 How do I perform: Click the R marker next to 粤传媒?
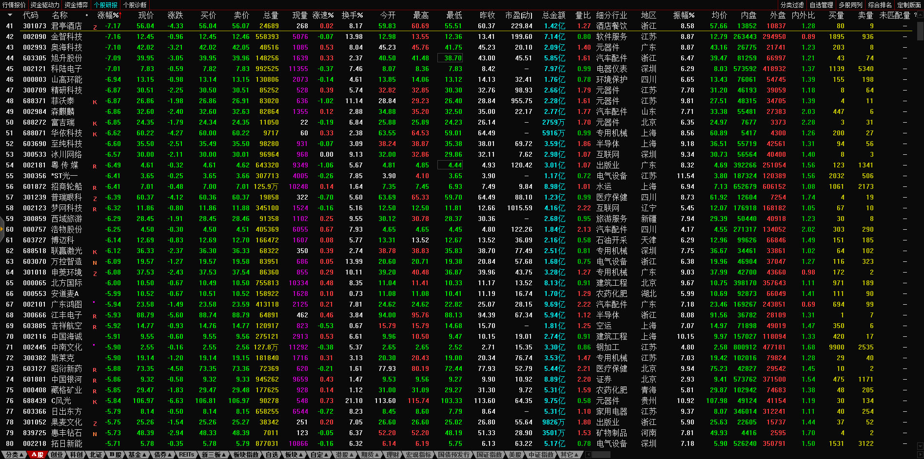(95, 166)
